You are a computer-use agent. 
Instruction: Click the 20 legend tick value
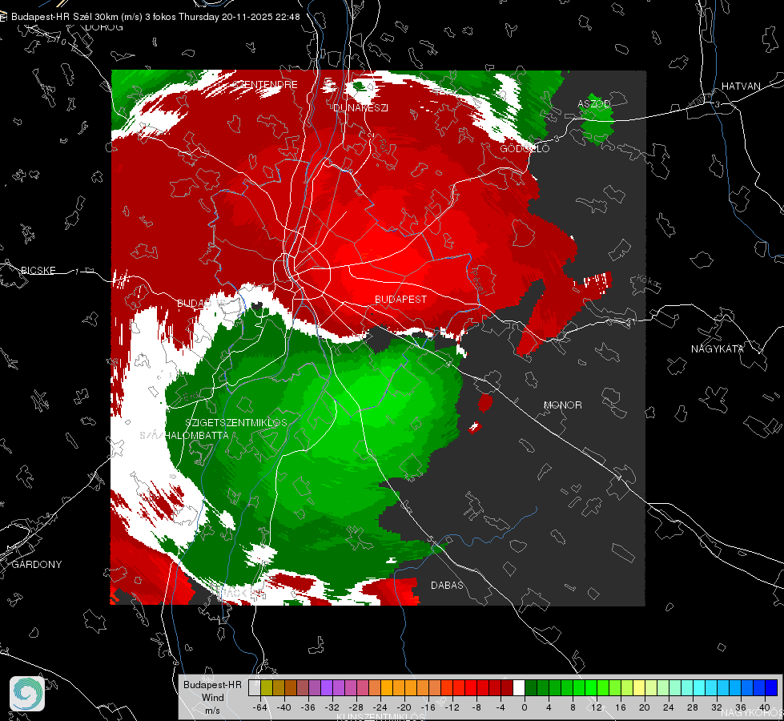pos(645,707)
